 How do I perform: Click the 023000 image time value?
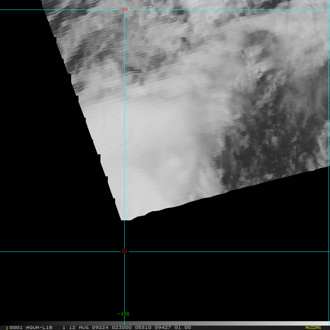[x=122, y=327]
